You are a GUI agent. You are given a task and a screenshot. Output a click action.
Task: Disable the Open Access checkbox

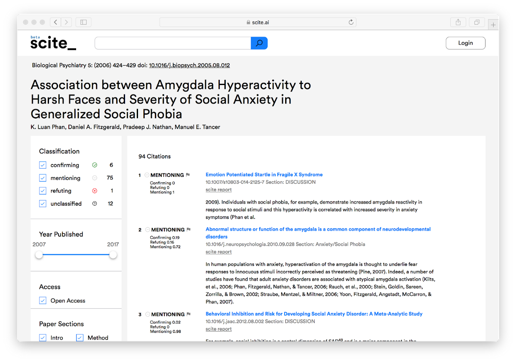tap(43, 301)
